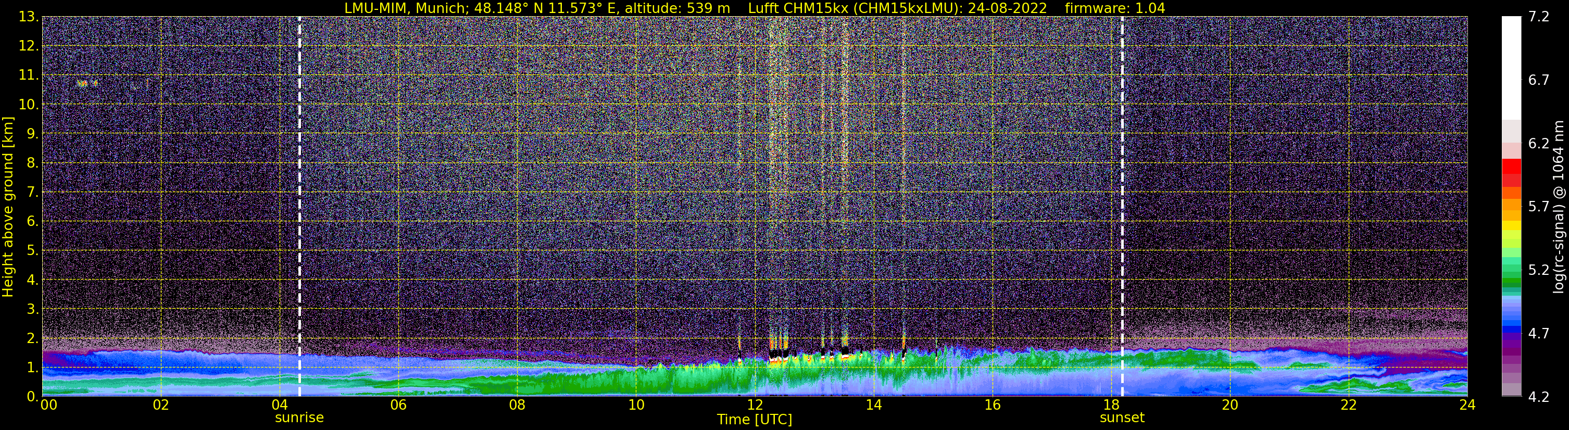Click the '4.7' colorbar tick label
Image resolution: width=1569 pixels, height=430 pixels.
pos(1539,333)
